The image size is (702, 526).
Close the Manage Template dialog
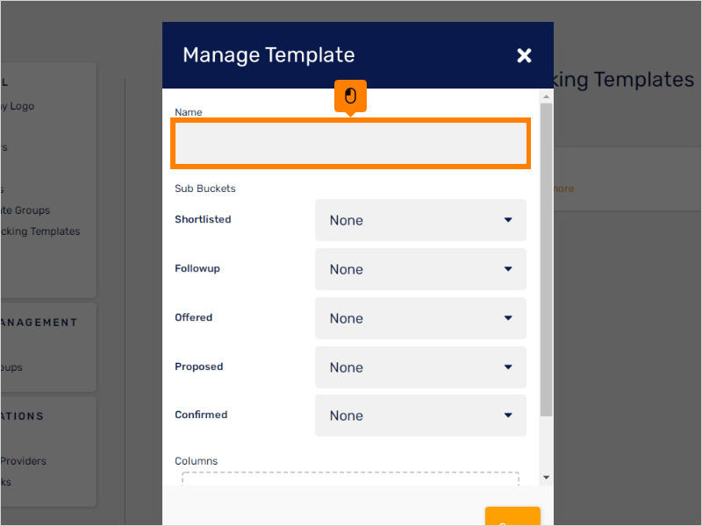click(524, 54)
